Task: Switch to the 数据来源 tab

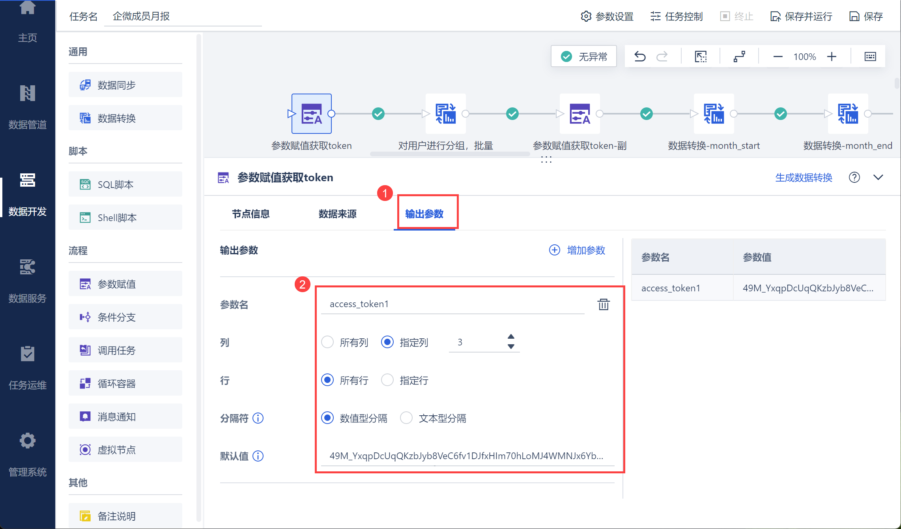Action: click(337, 214)
